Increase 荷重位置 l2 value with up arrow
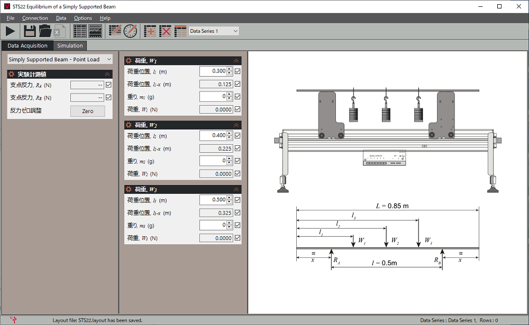Screen dimensions: 529x325 pyautogui.click(x=230, y=134)
